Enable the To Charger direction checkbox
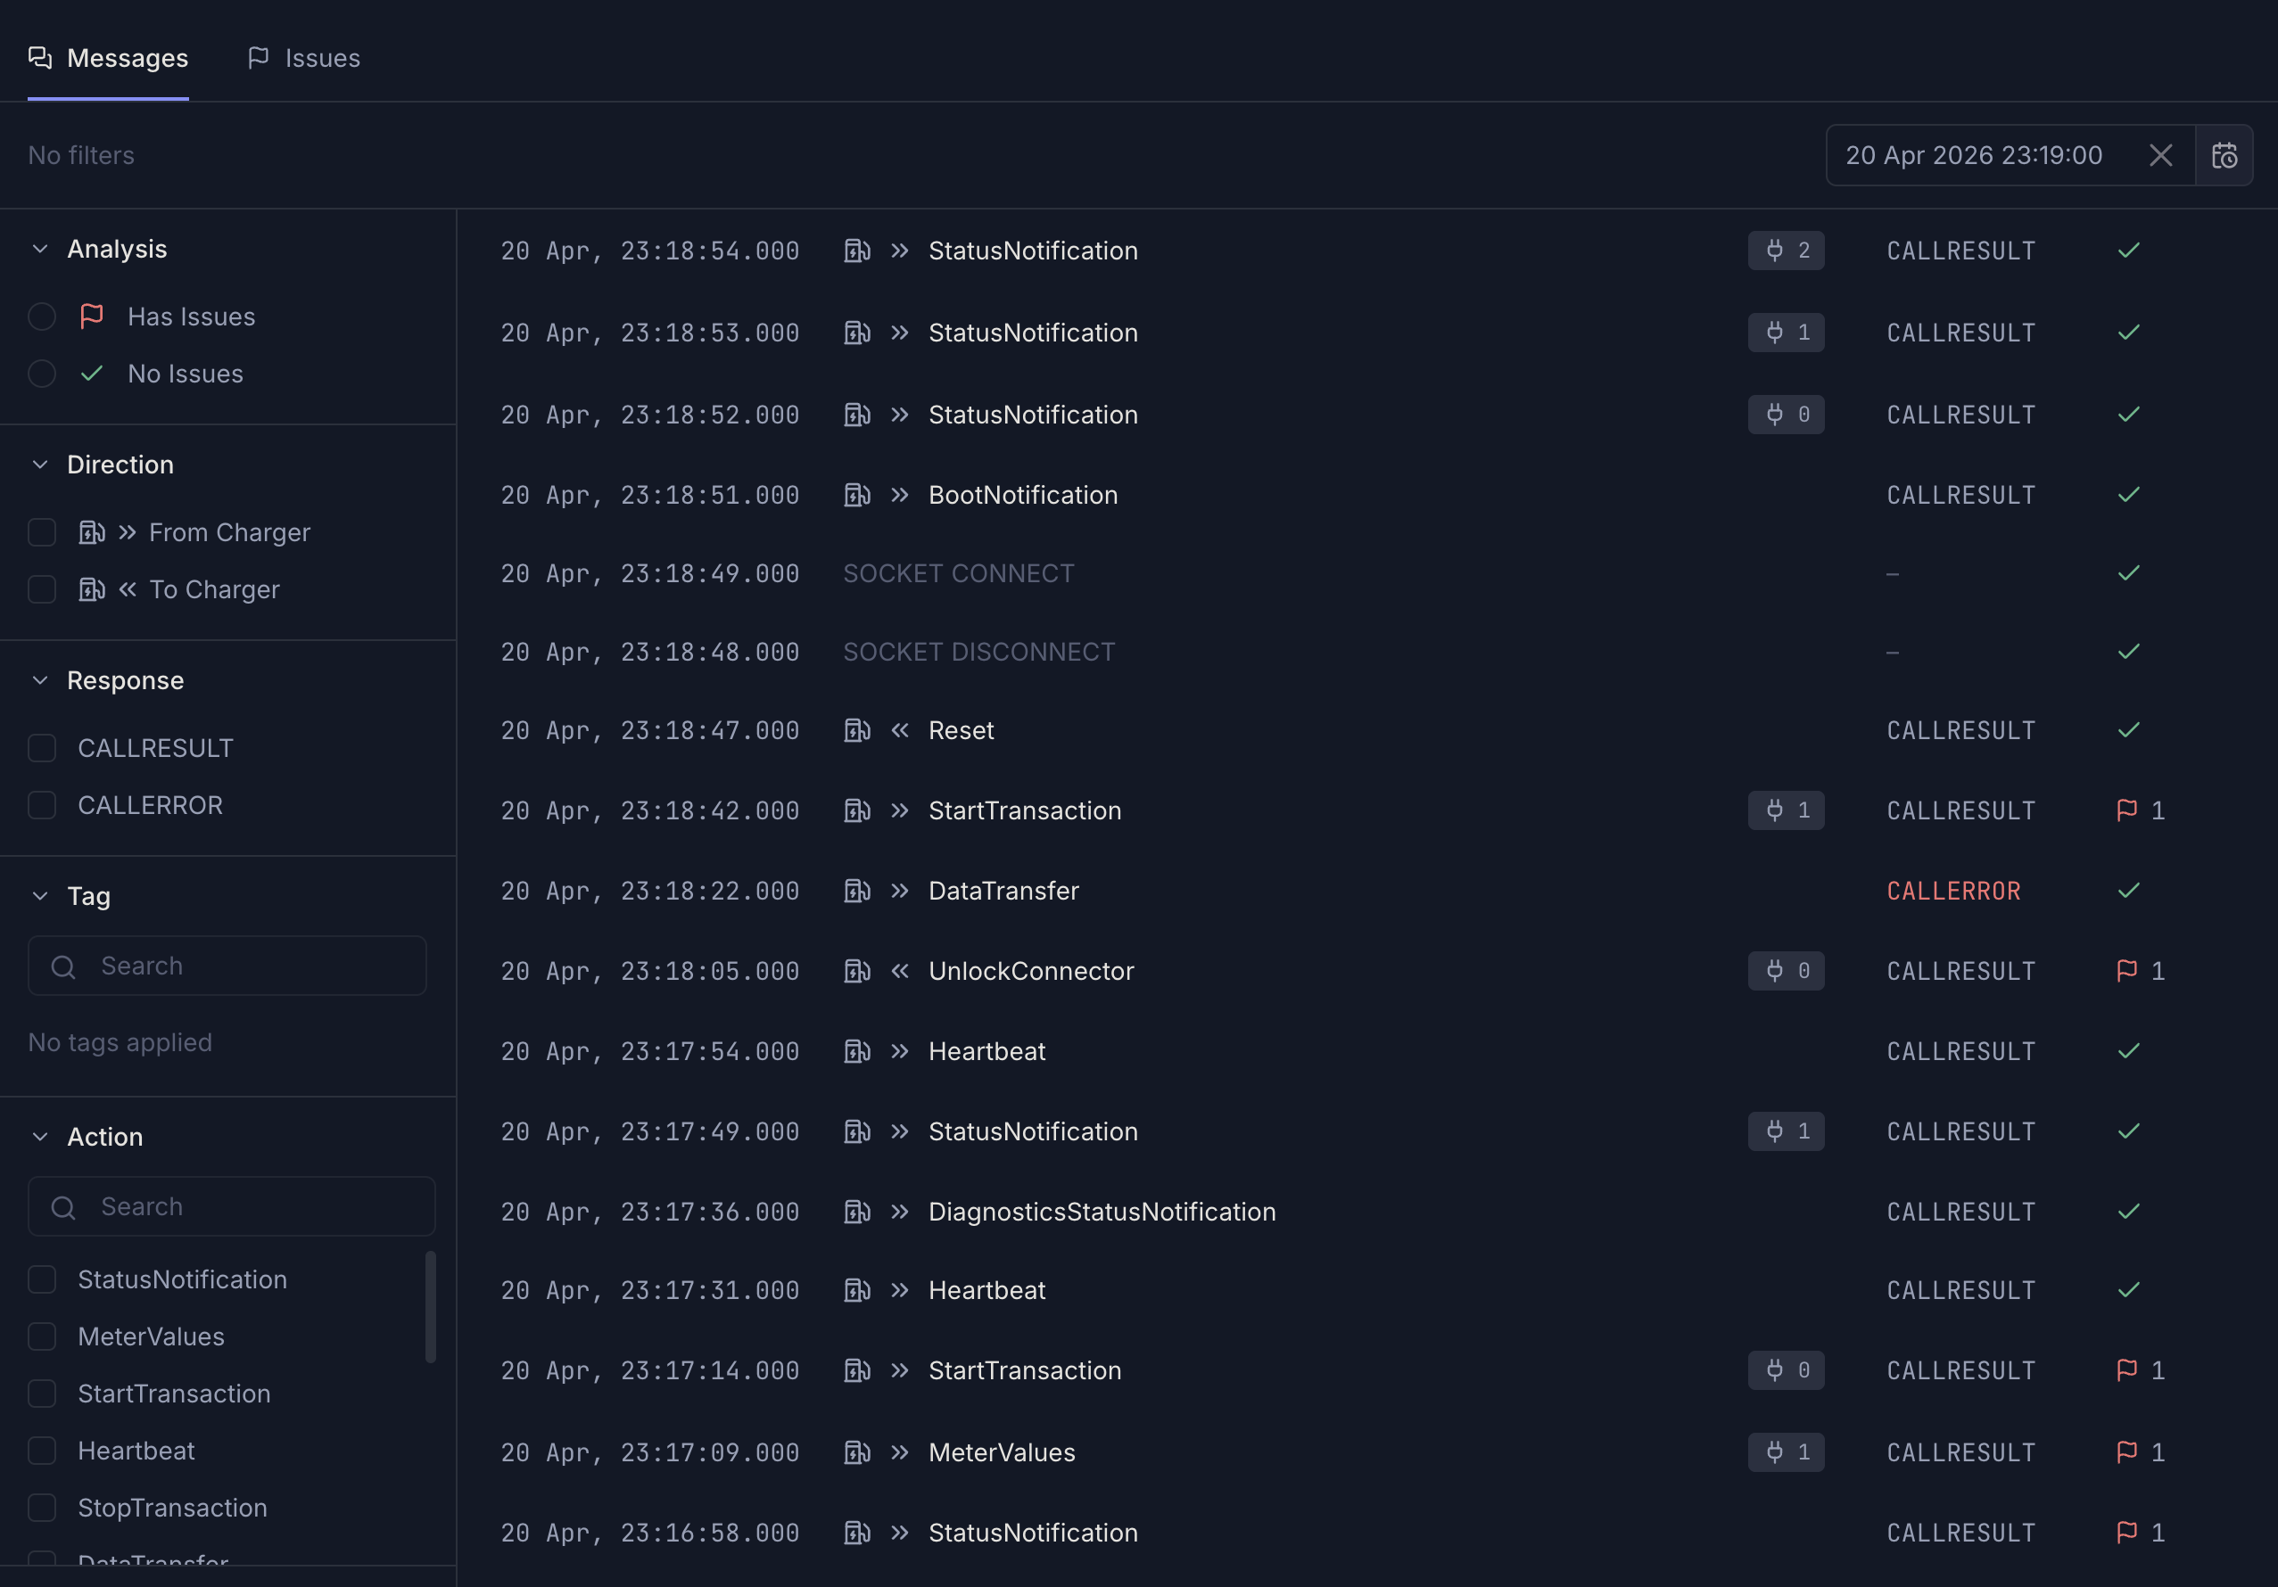The height and width of the screenshot is (1587, 2278). tap(42, 590)
